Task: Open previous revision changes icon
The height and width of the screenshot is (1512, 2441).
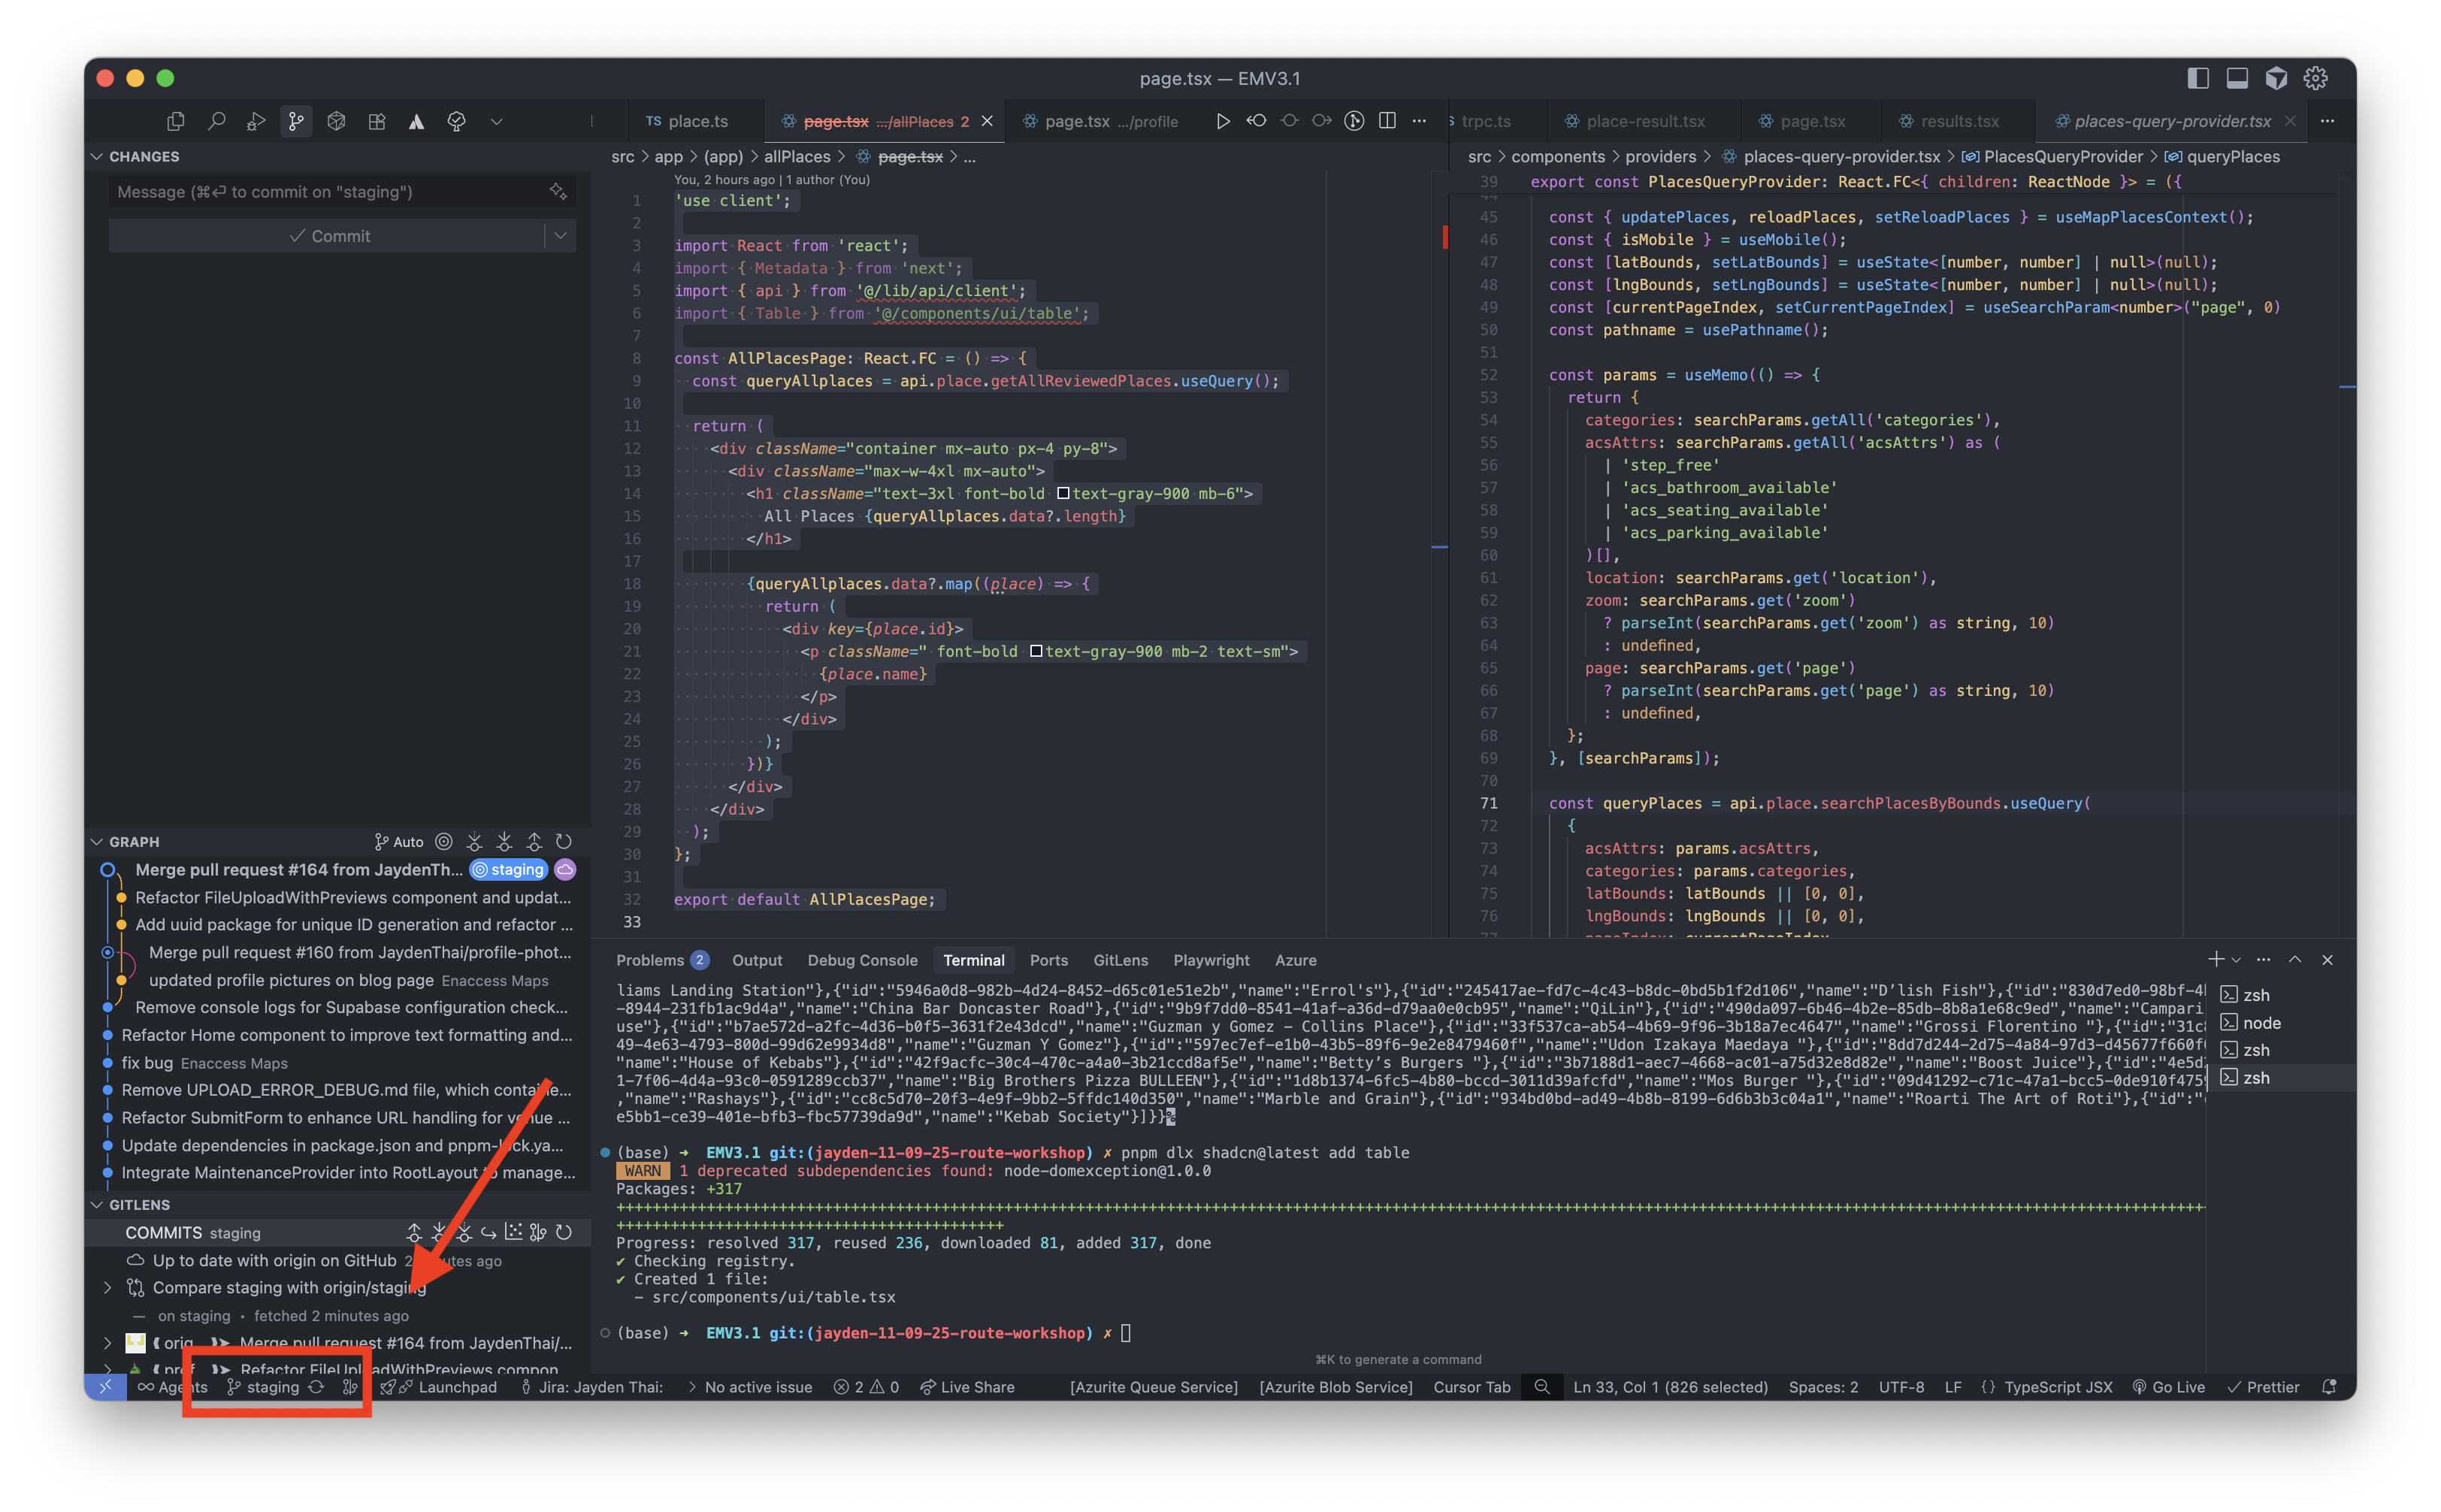Action: 1256,121
